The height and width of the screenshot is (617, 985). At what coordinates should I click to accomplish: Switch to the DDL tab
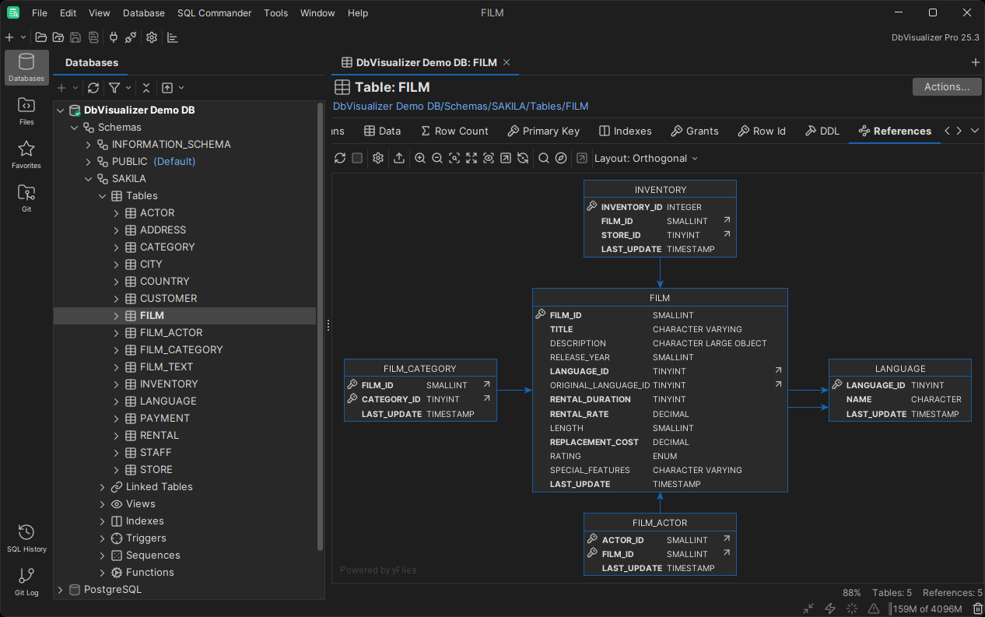(x=822, y=131)
